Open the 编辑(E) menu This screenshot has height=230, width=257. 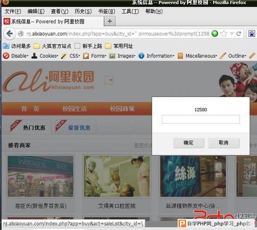point(36,11)
